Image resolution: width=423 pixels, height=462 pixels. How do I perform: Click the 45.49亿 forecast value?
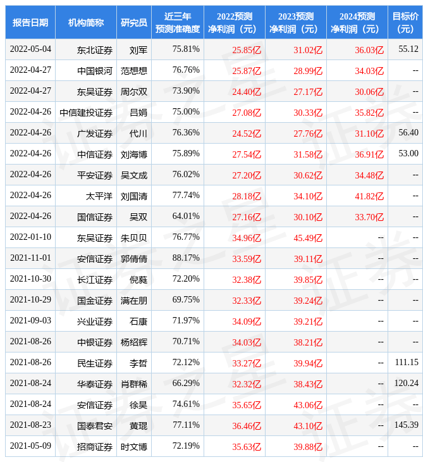(308, 238)
